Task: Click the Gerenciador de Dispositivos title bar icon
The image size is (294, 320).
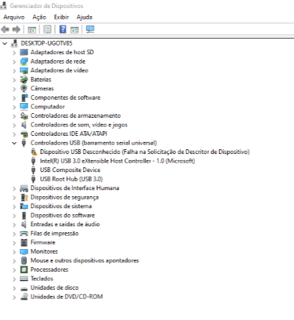Action: [3, 5]
